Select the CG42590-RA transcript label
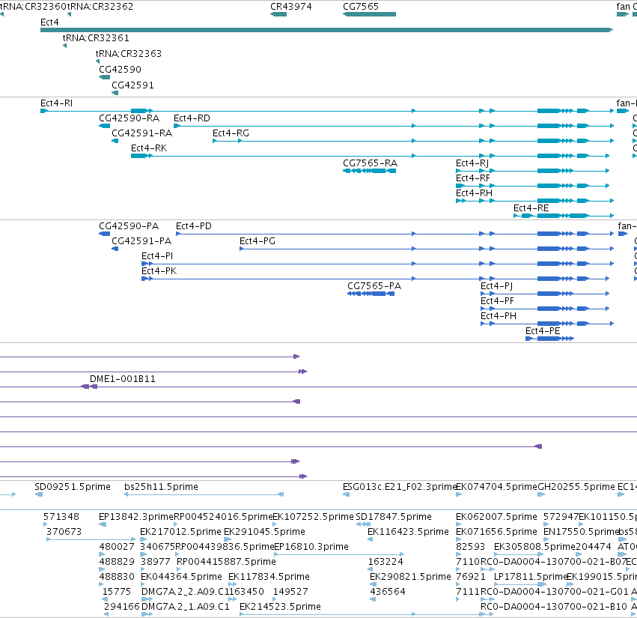This screenshot has width=637, height=618. click(x=129, y=118)
